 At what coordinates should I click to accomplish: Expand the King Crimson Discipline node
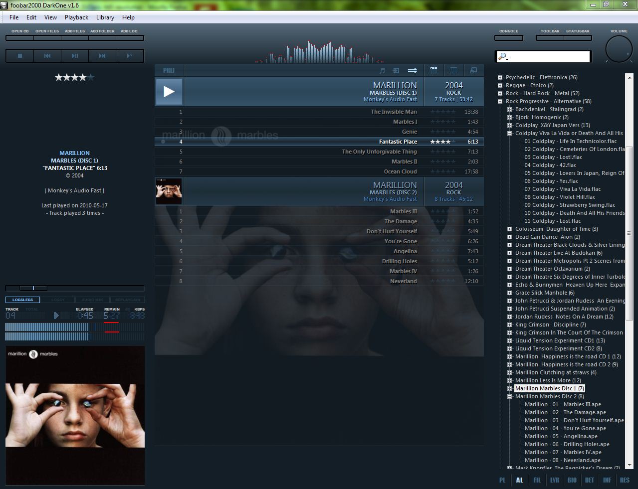click(x=510, y=325)
